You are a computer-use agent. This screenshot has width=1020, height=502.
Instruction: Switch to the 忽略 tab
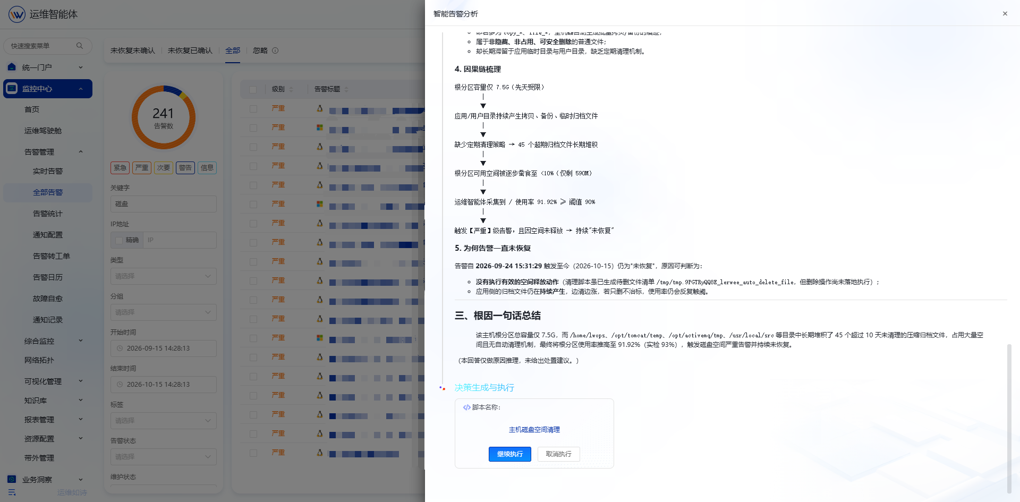(x=260, y=50)
